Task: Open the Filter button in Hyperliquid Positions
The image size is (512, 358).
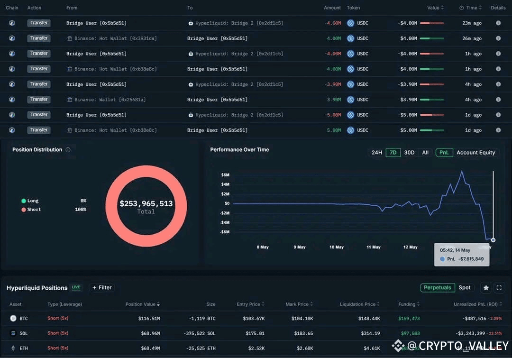Action: pyautogui.click(x=101, y=287)
